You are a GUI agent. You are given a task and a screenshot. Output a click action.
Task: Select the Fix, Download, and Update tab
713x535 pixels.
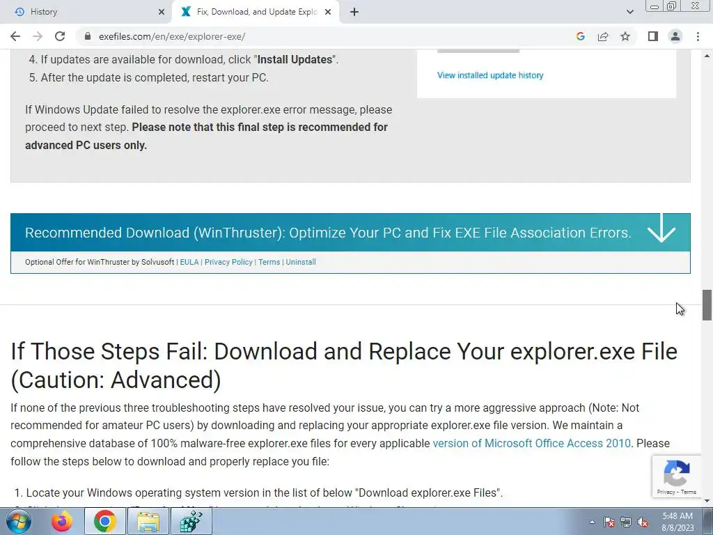256,12
